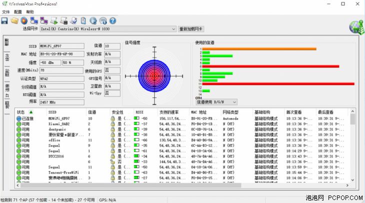Click the save floppy disk toolbar icon
Screen dimensions: 365x203
4,20
